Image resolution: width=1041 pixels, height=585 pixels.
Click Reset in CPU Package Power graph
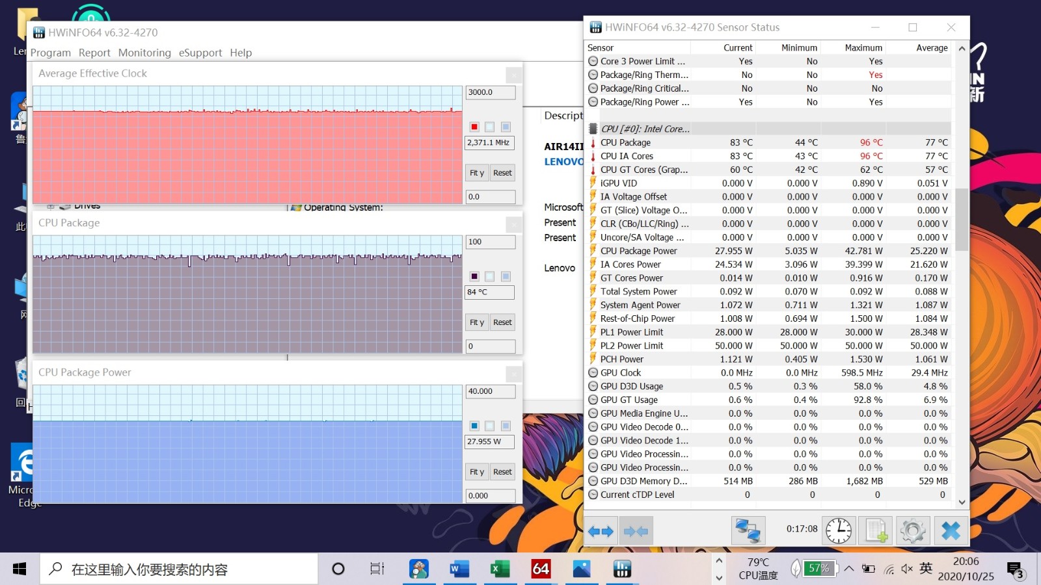(502, 472)
